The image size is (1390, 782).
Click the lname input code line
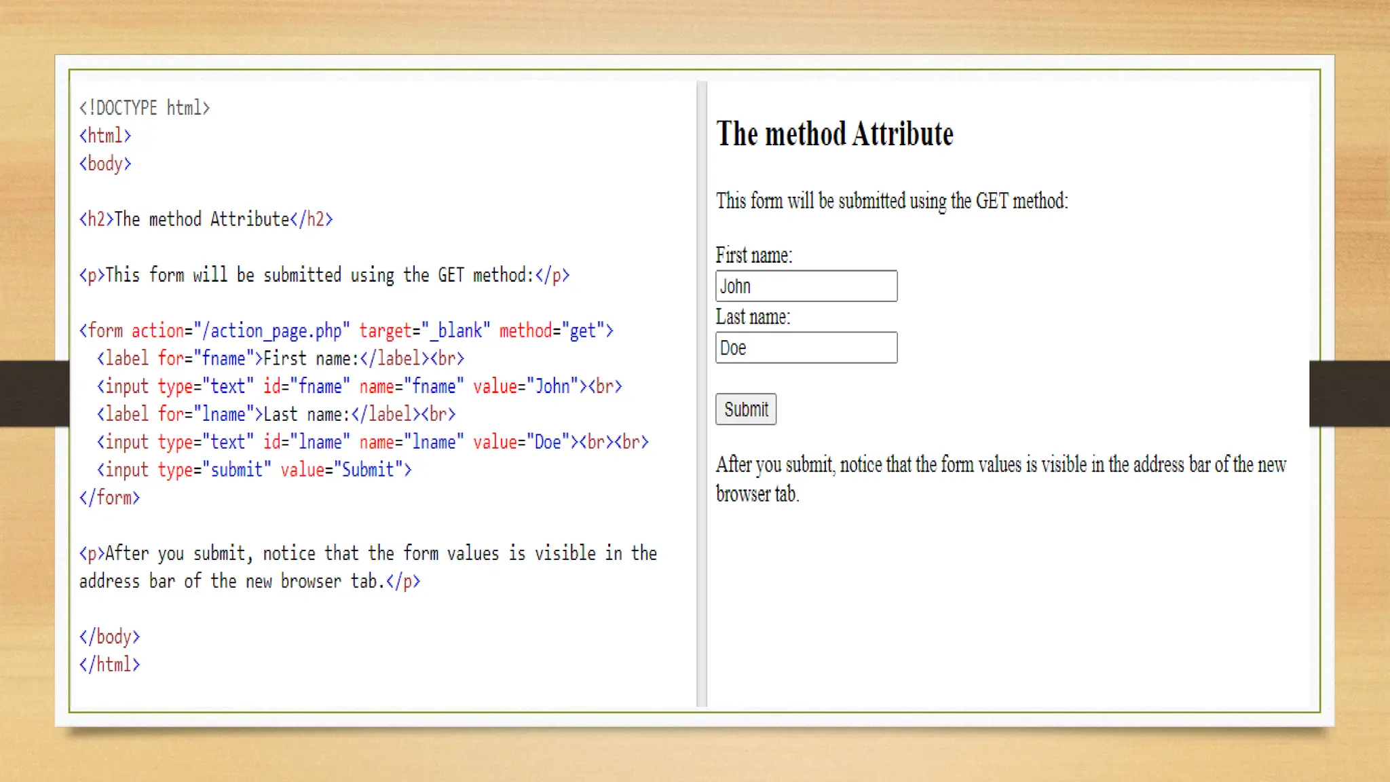click(x=373, y=442)
